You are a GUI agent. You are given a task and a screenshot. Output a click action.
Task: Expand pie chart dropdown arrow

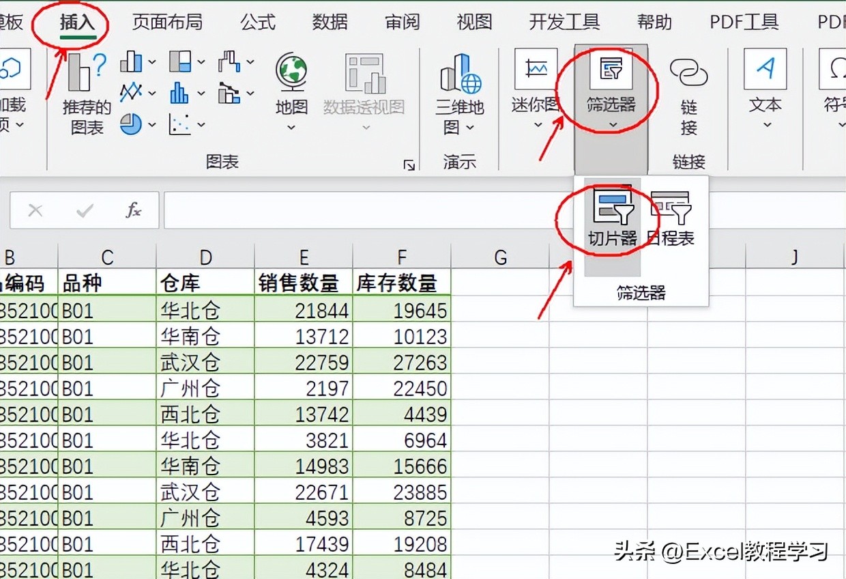151,125
